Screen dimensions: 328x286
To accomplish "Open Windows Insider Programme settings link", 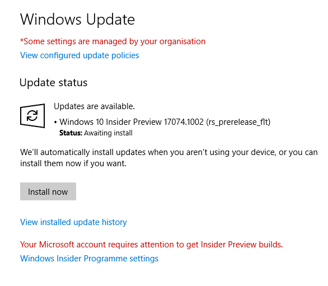I will point(90,259).
